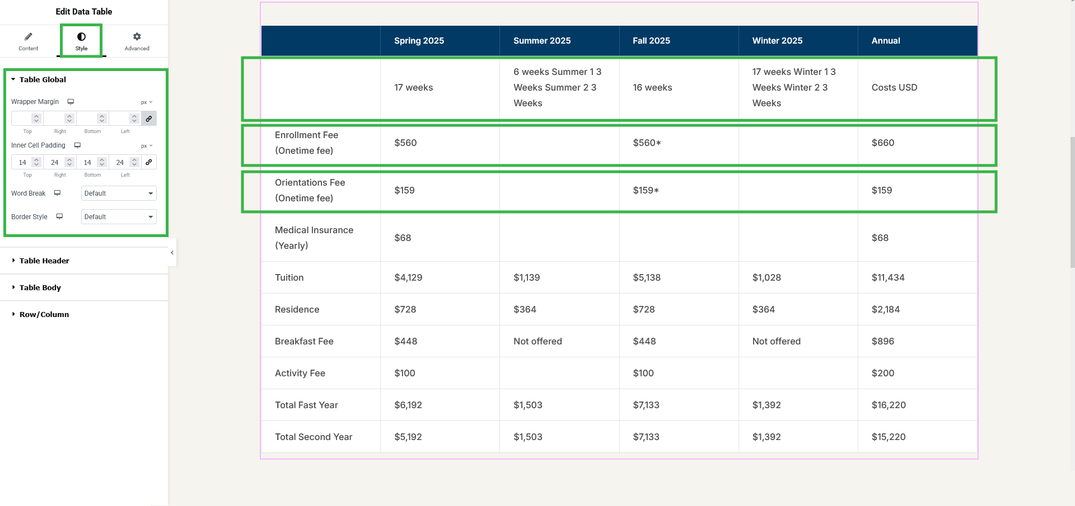Open the Wrapper Margin px unit selector
The height and width of the screenshot is (506, 1075).
(147, 102)
